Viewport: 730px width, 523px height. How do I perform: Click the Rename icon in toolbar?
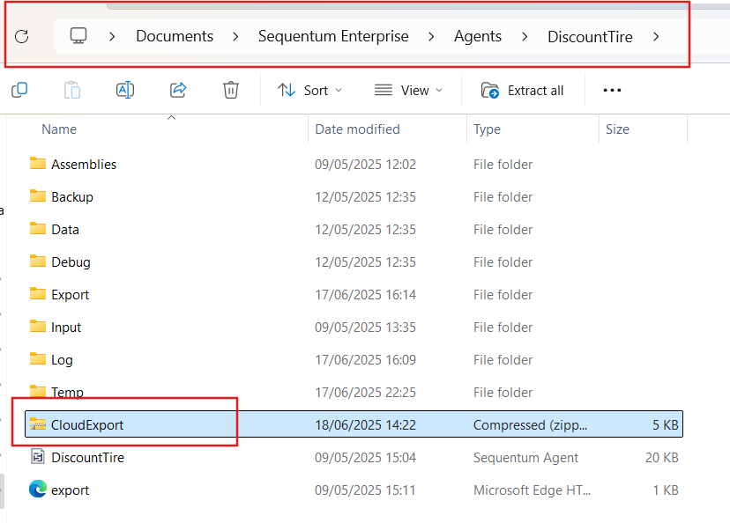[x=125, y=90]
